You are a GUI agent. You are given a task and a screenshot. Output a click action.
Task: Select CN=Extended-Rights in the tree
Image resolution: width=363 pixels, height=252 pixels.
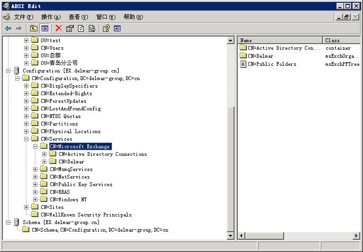67,93
